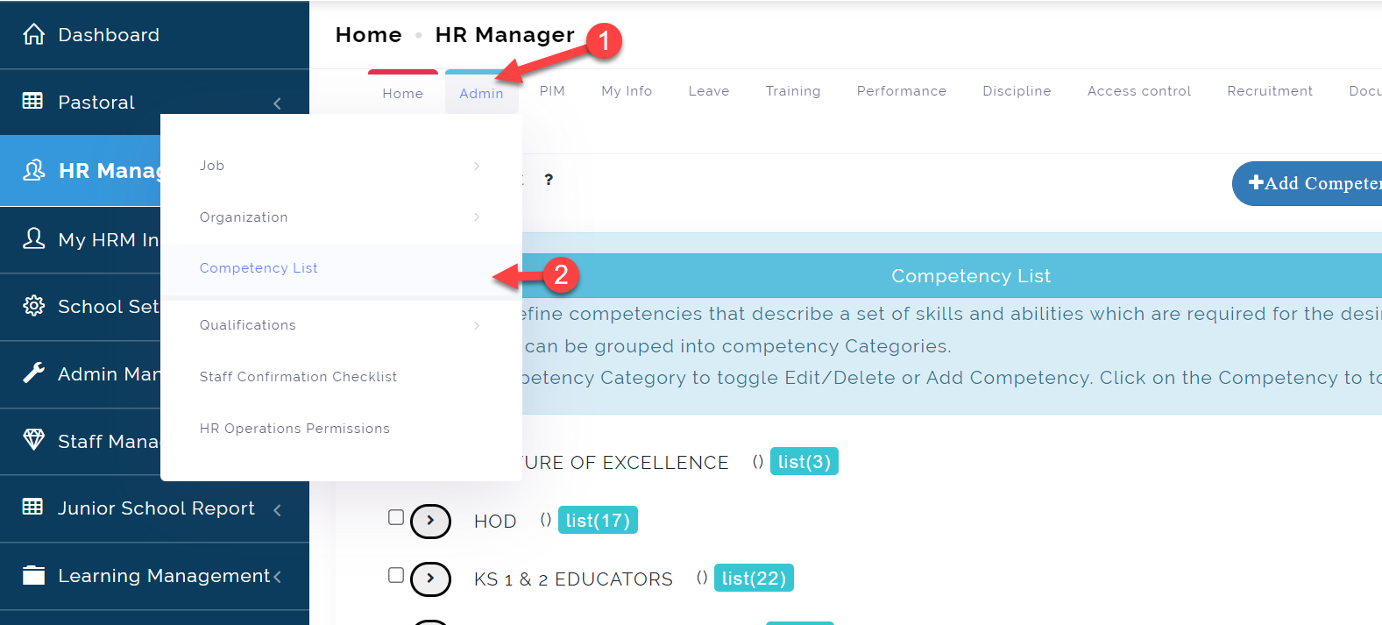Click the Add Competency button
The image size is (1382, 625).
click(x=1308, y=183)
